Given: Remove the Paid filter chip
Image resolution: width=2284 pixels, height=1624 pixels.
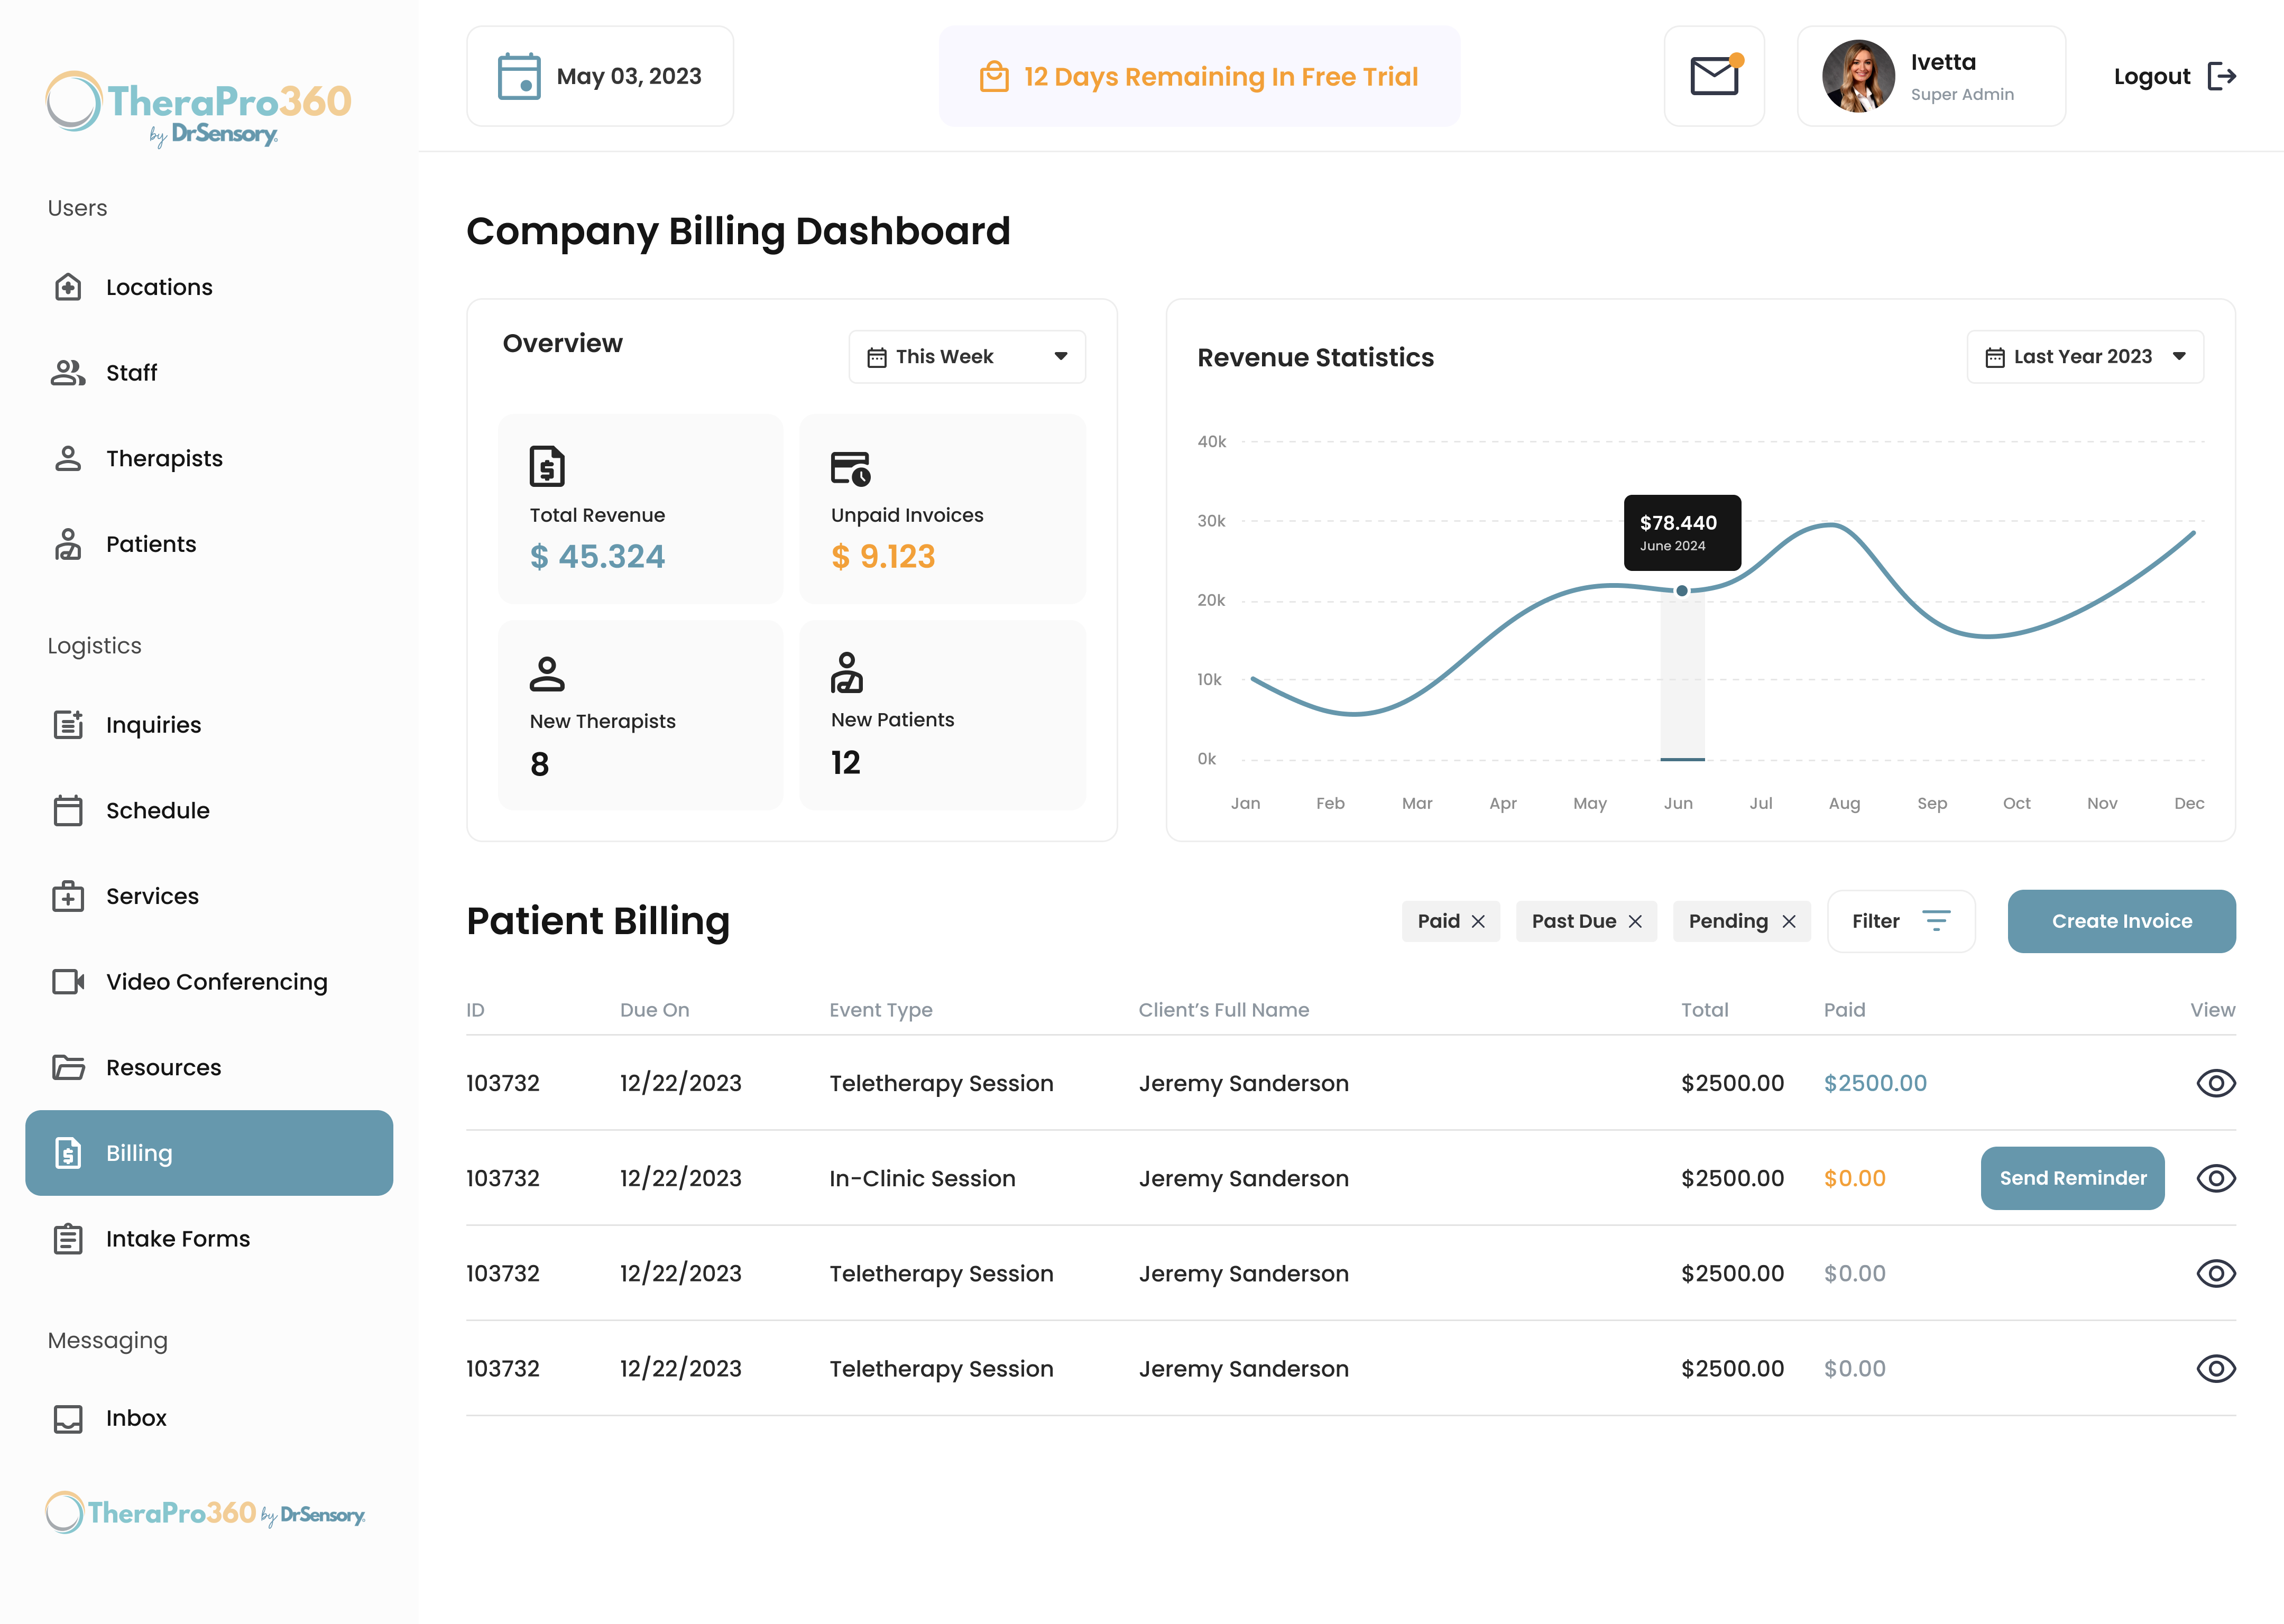Looking at the screenshot, I should pyautogui.click(x=1478, y=921).
